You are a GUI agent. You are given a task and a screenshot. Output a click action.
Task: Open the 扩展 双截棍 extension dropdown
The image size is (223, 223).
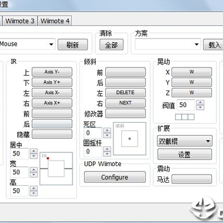pos(185,141)
